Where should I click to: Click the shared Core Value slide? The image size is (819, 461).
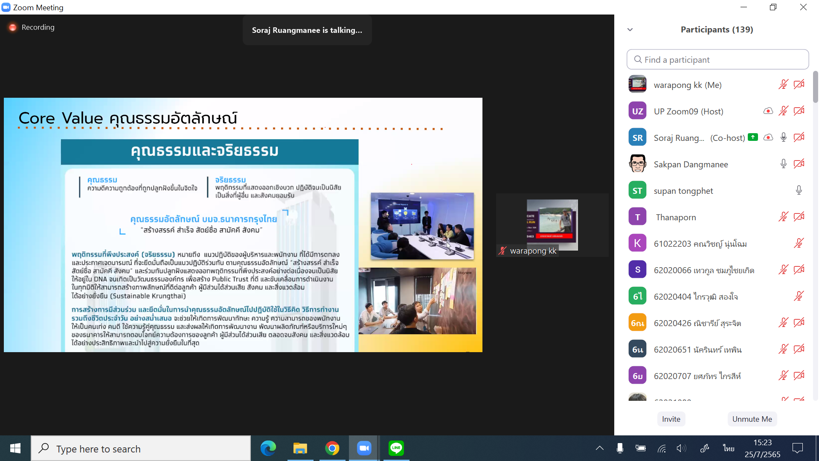point(243,225)
